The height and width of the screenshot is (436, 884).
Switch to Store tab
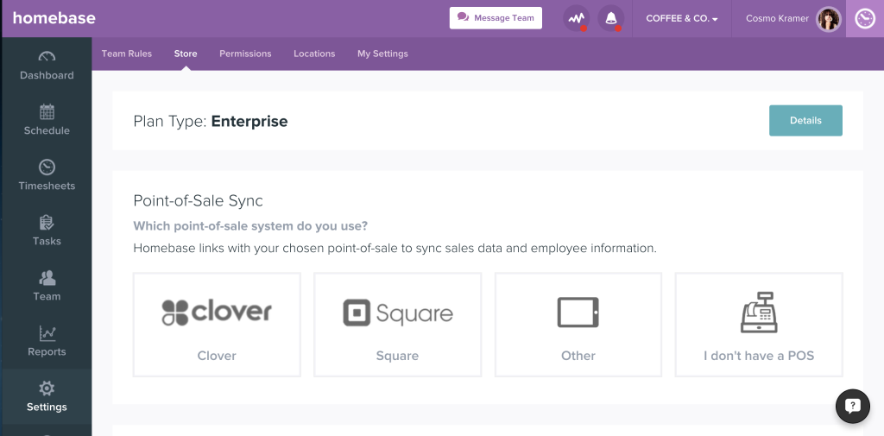[x=186, y=54]
